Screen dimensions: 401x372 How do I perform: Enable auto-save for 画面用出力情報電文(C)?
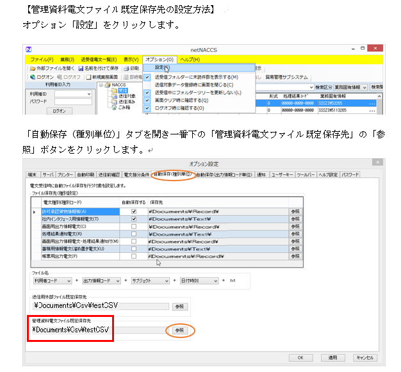pos(134,226)
